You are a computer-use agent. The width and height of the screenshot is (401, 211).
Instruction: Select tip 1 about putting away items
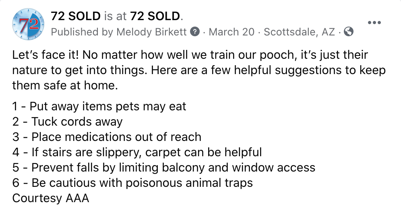pos(99,106)
